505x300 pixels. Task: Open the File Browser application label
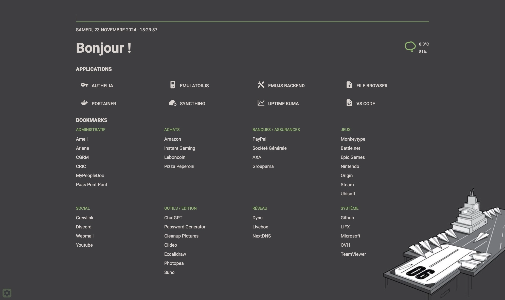pos(372,86)
